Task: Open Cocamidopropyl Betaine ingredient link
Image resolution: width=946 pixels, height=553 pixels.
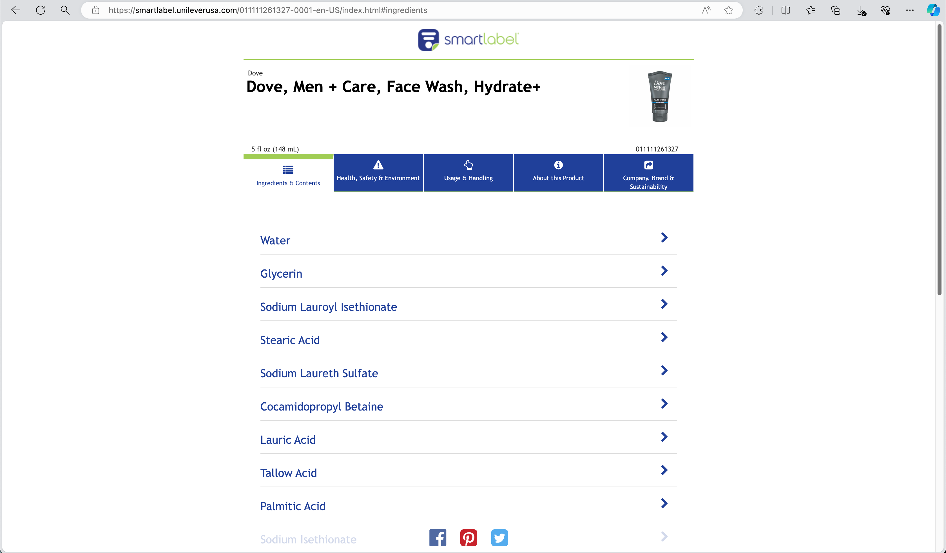Action: pos(322,407)
